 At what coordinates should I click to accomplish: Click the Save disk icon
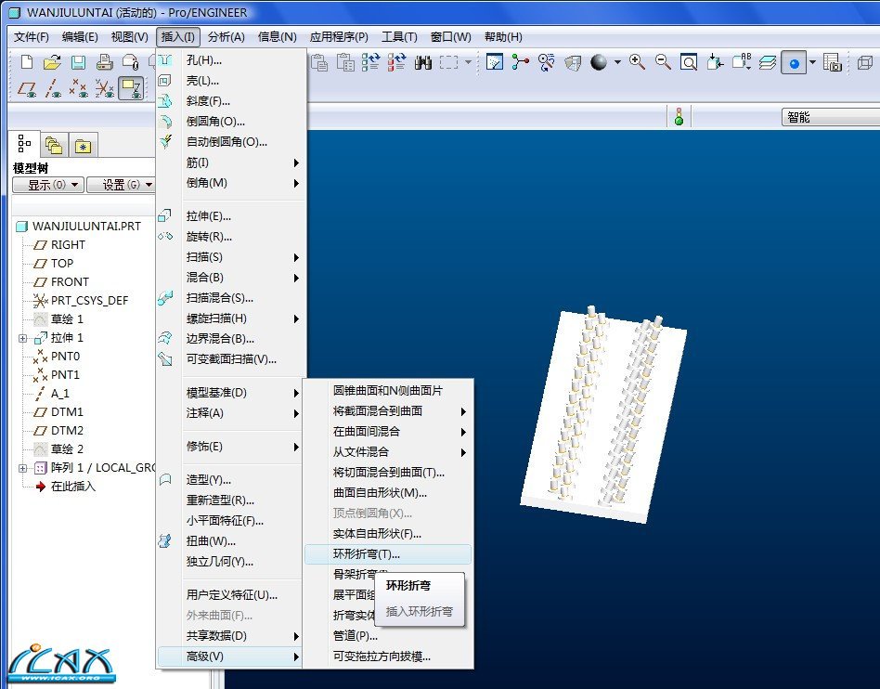point(79,62)
